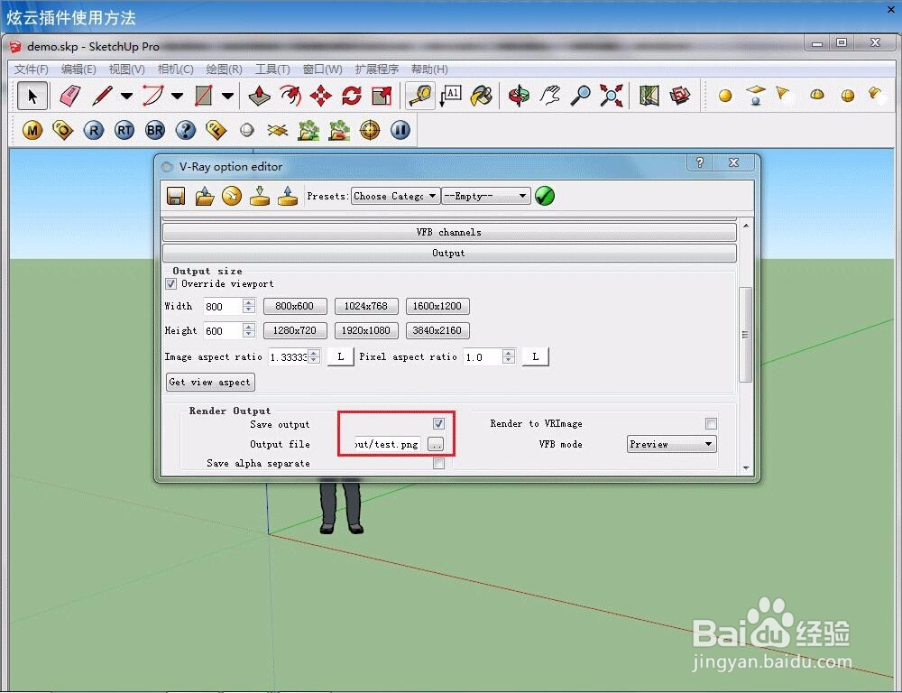902x693 pixels.
Task: Open the 窗口(W) menu
Action: point(323,69)
